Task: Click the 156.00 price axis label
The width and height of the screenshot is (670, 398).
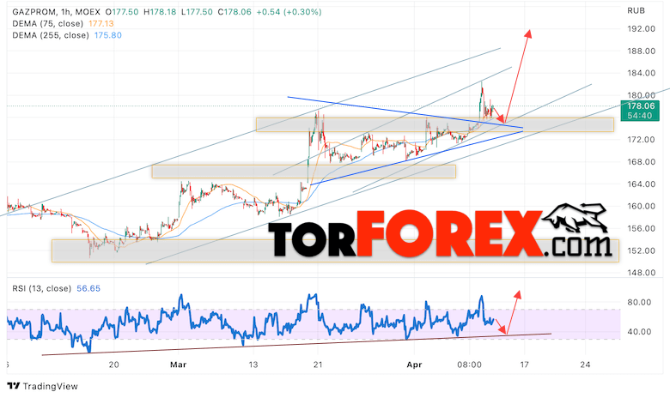Action: click(642, 228)
